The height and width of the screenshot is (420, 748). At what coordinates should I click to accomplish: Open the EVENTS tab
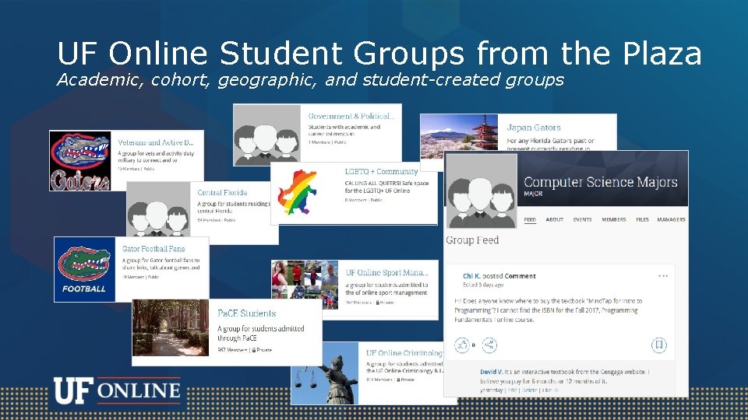[583, 219]
